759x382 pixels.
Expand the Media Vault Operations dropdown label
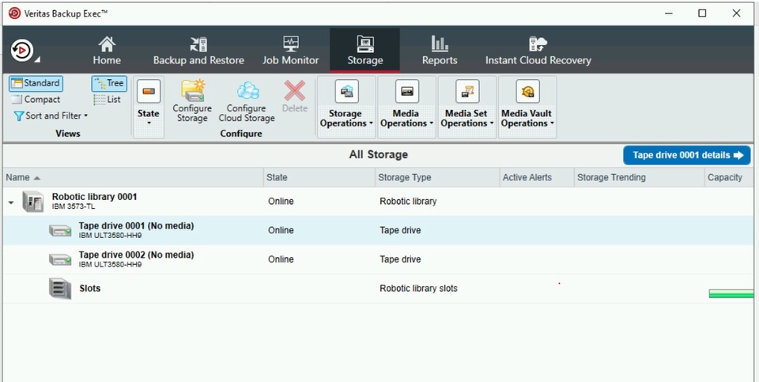tap(527, 119)
